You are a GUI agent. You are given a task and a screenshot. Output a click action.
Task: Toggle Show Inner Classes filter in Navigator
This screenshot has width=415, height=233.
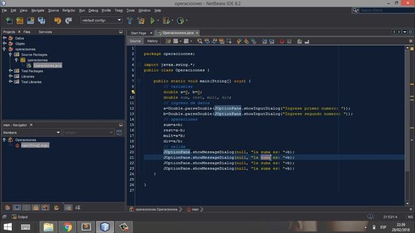(45, 208)
